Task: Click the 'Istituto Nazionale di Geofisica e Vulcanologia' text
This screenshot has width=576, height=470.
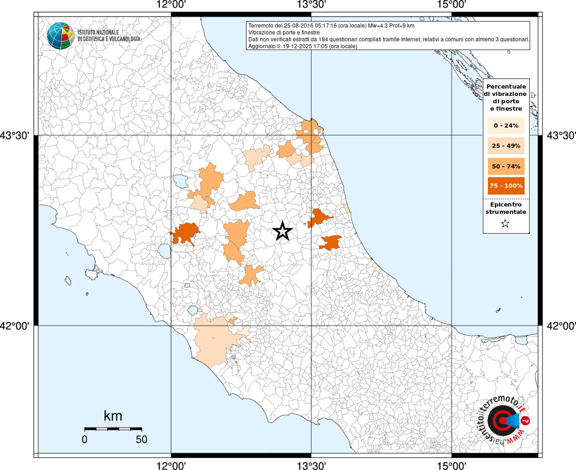Action: [109, 36]
